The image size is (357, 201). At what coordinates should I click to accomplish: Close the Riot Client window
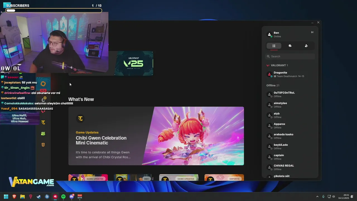318,22
